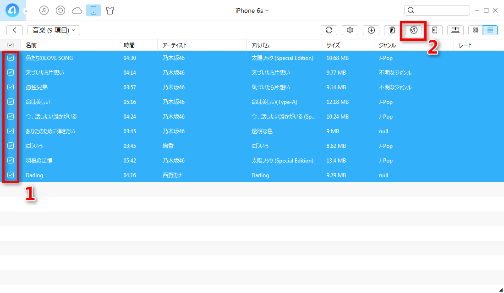Sort by the ジャンル column header

pyautogui.click(x=414, y=45)
